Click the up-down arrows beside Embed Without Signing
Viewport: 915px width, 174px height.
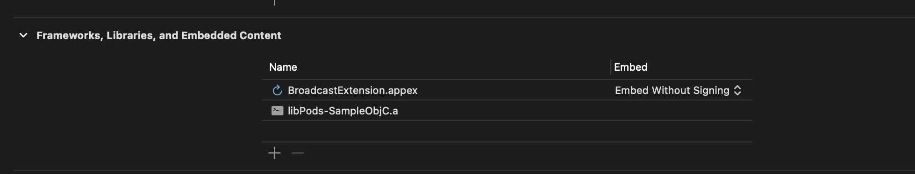737,90
